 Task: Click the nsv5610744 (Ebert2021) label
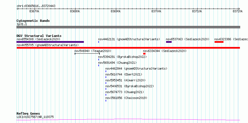(x=124, y=74)
